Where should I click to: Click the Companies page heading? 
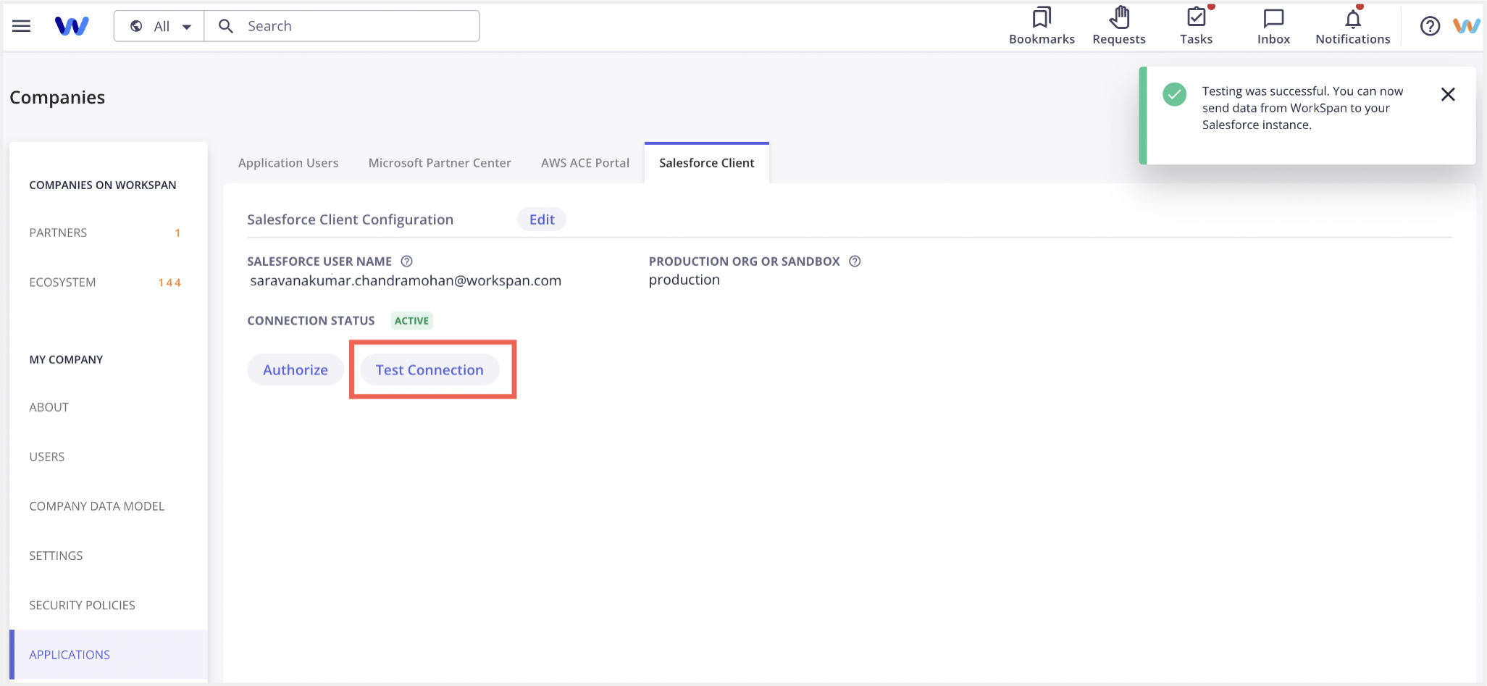pyautogui.click(x=57, y=97)
